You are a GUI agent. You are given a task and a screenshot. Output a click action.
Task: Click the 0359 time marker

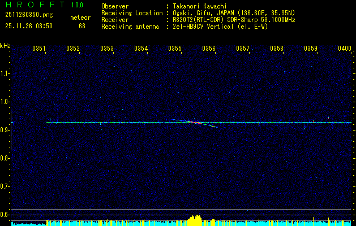(311, 49)
